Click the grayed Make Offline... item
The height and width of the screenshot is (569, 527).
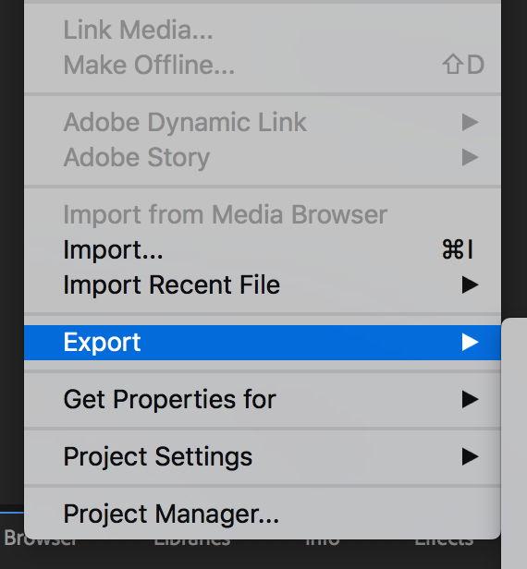click(263, 65)
